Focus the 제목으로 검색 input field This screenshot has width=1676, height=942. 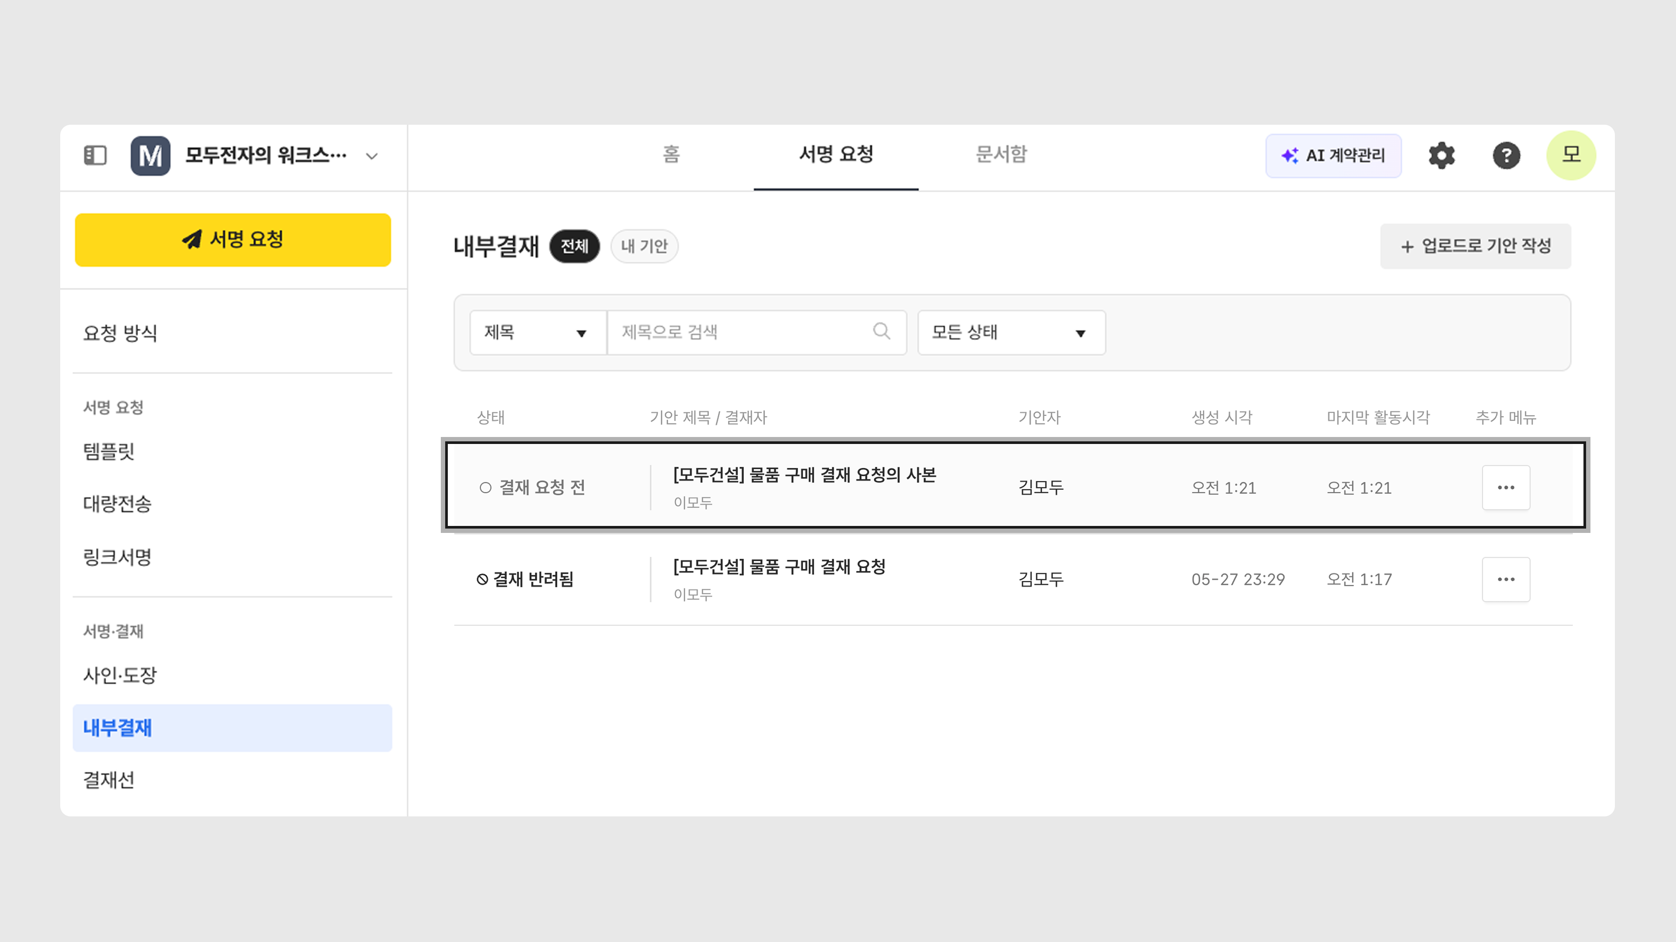(x=742, y=332)
